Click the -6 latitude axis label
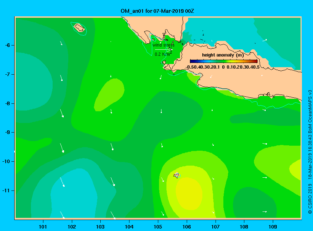Image resolution: width=313 pixels, height=231 pixels. coord(7,45)
